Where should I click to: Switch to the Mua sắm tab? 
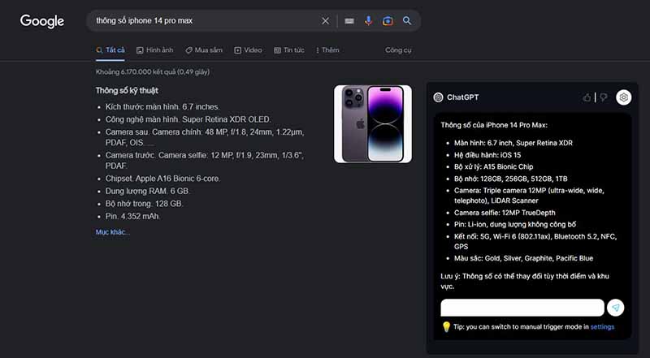coord(204,50)
